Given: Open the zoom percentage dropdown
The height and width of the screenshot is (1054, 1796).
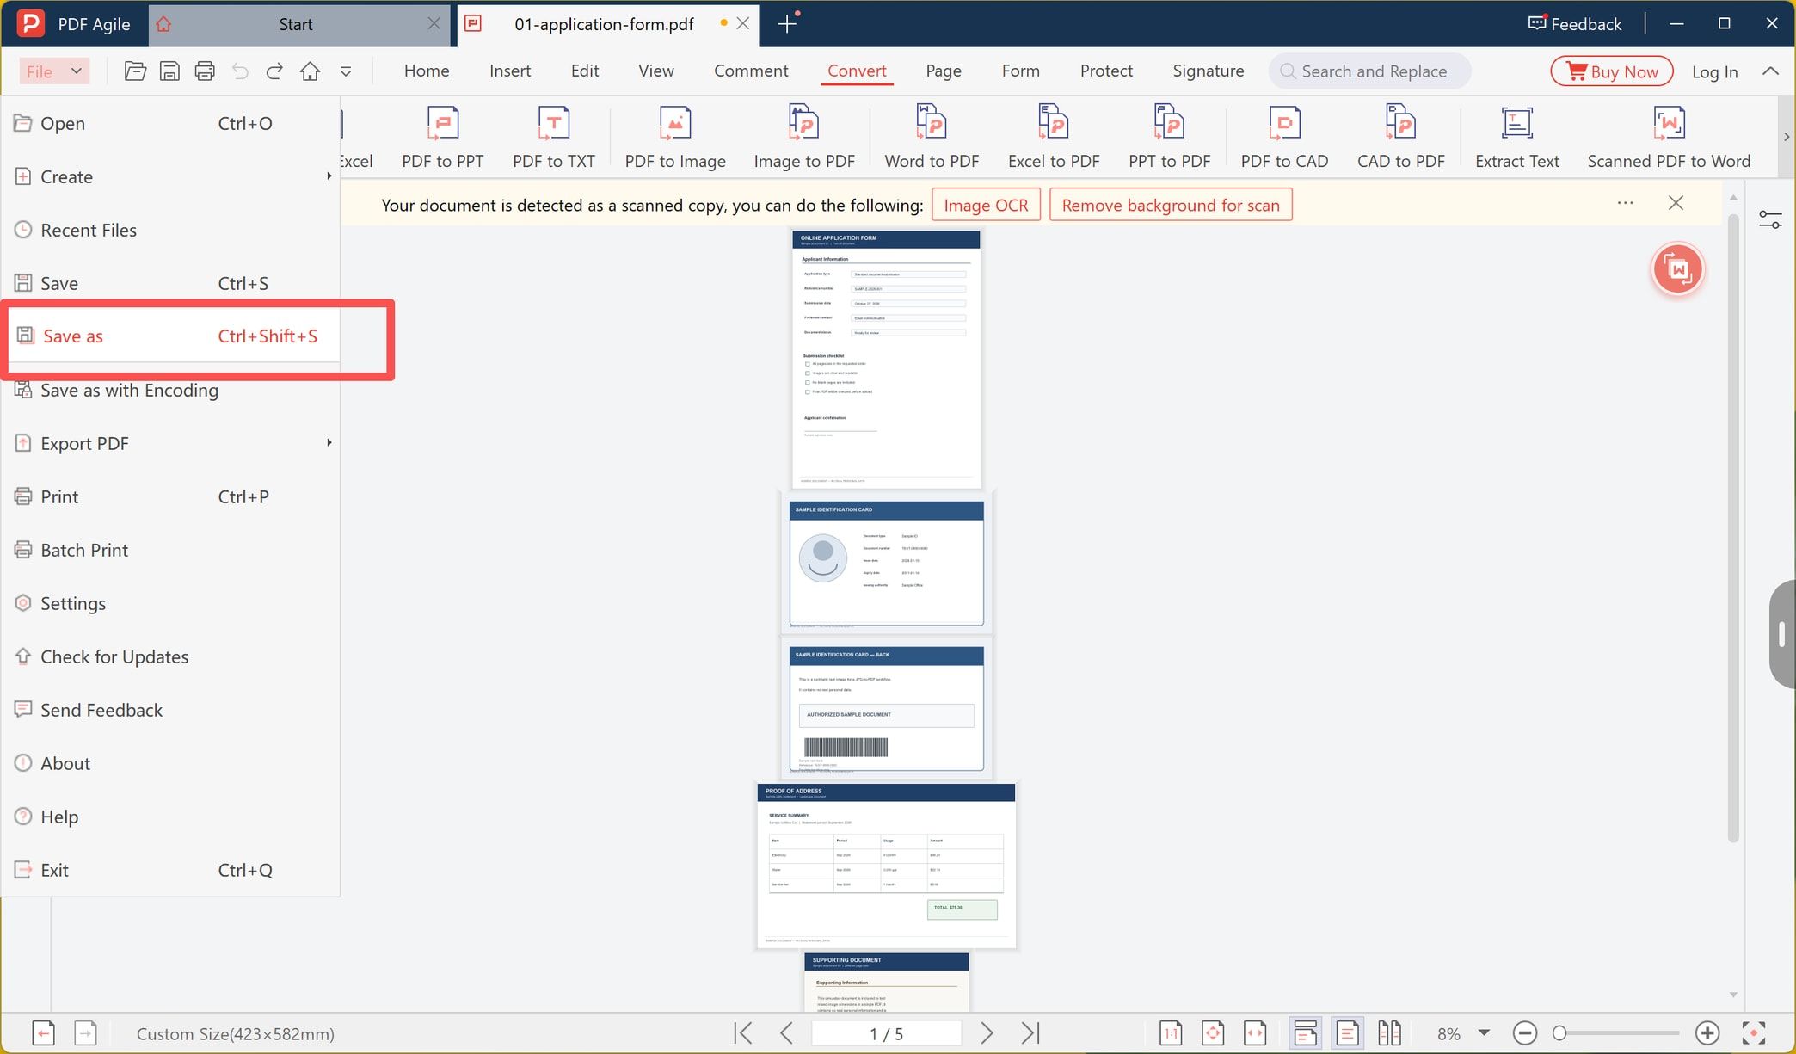Looking at the screenshot, I should [1484, 1032].
